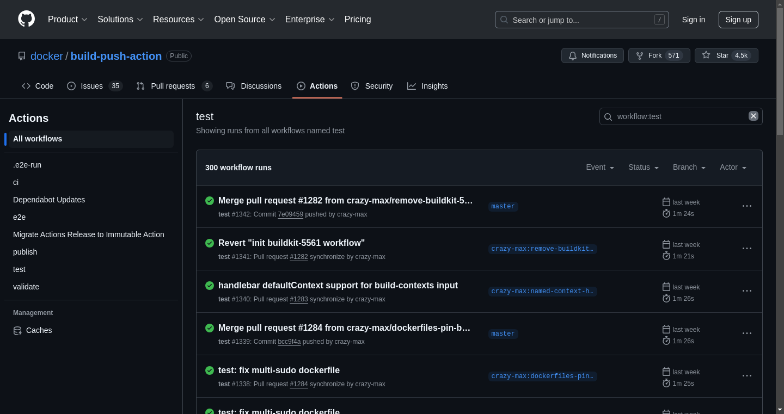This screenshot has width=784, height=414.
Task: Click the workflow:test filter input
Action: tap(681, 116)
